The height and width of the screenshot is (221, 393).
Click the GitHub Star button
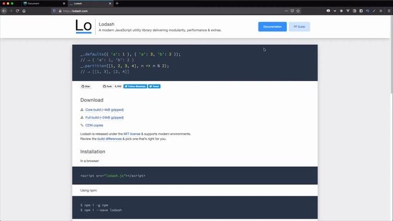(86, 86)
